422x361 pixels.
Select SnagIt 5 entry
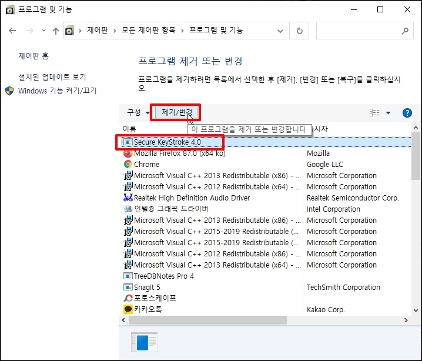[x=147, y=288]
